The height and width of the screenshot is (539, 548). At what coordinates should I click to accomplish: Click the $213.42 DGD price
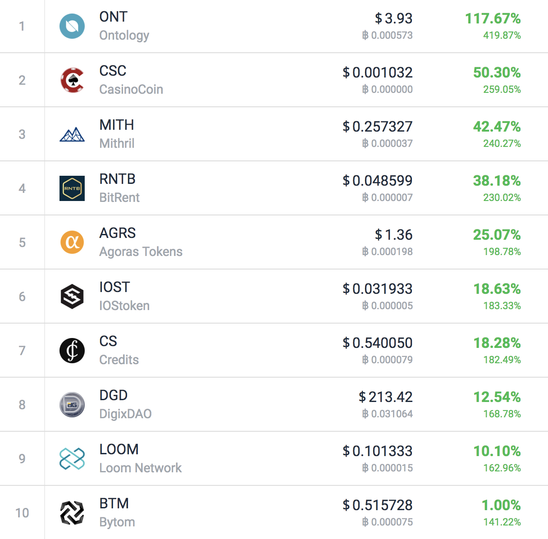pos(386,397)
